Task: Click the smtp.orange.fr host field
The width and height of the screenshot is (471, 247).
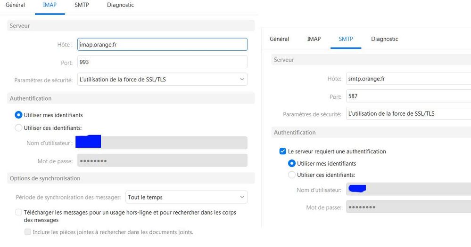Action: coord(408,79)
